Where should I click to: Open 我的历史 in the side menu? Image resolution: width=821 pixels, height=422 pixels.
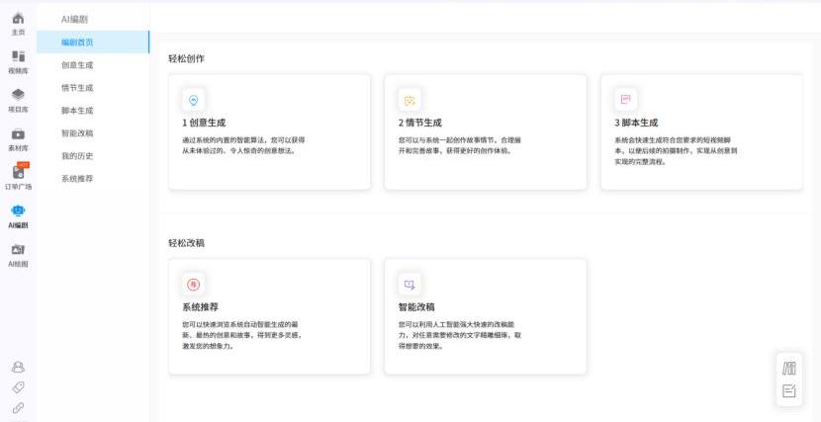(77, 156)
